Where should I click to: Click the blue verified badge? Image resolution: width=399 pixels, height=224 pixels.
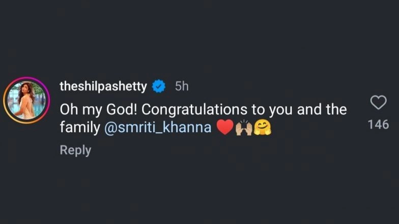pos(160,87)
